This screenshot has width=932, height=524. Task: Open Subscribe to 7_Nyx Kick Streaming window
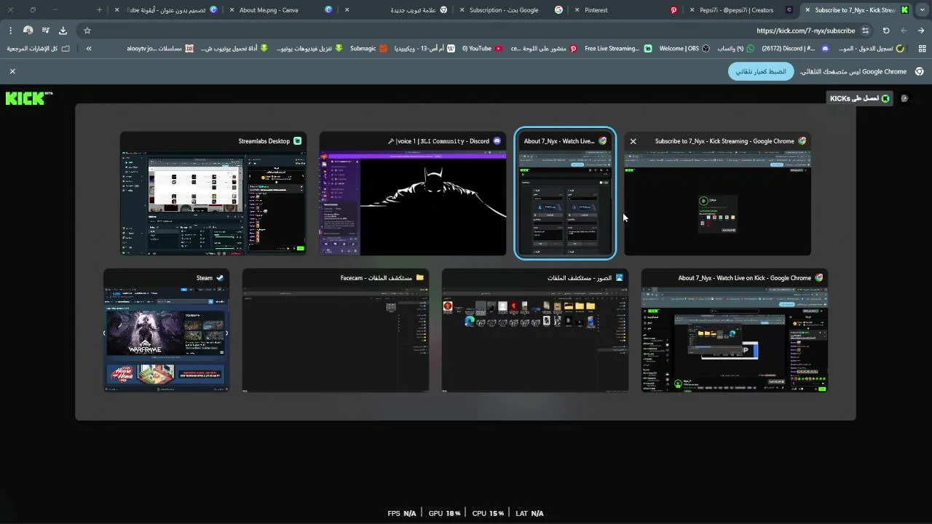click(717, 194)
